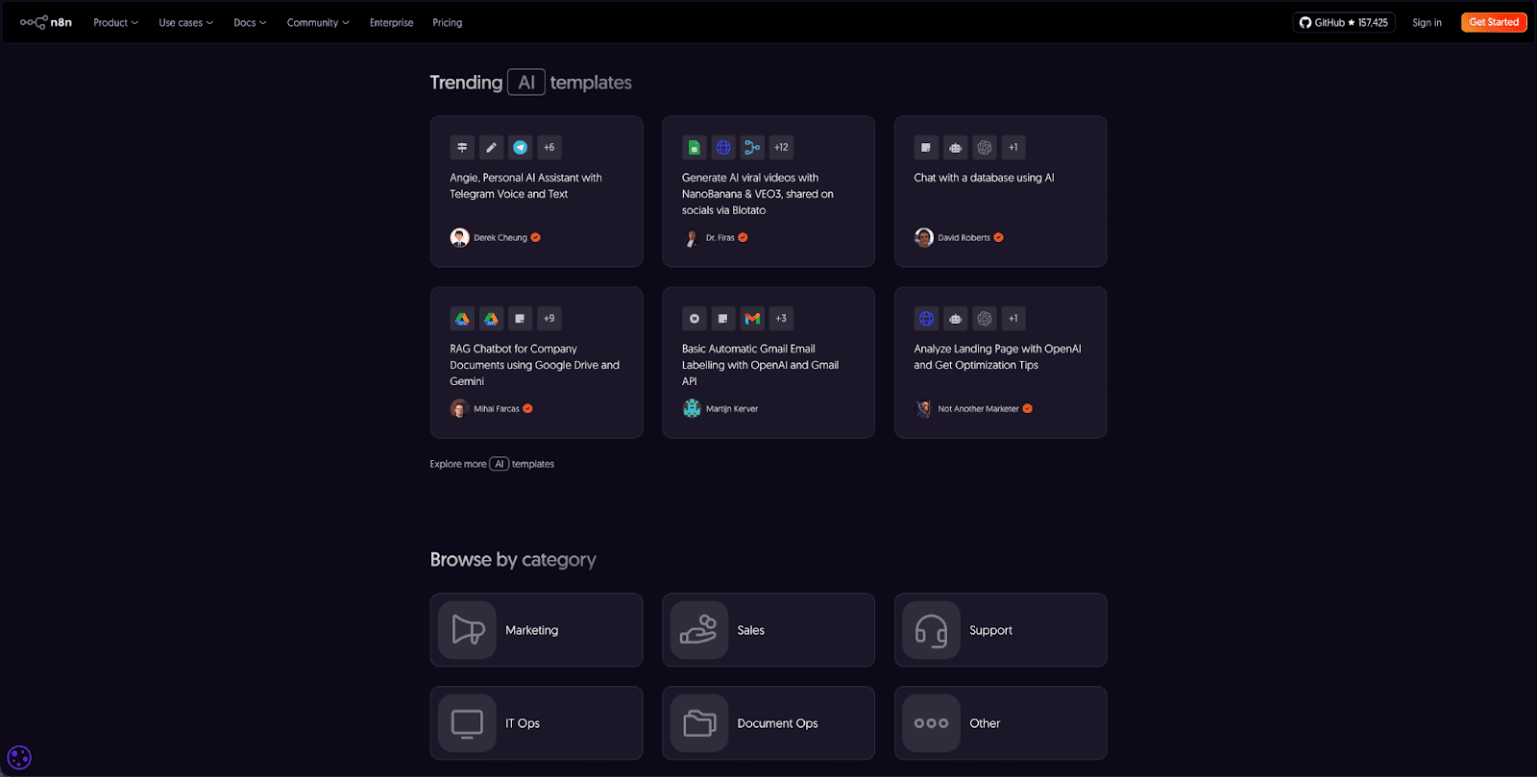This screenshot has width=1537, height=777.
Task: Click author name David Roberts
Action: (x=964, y=237)
